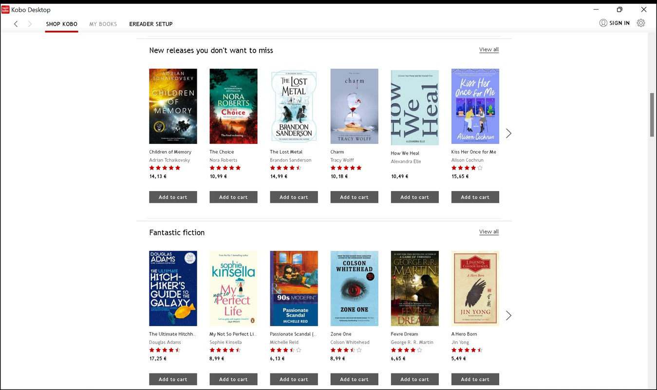Add Hitchhiker's Guide to cart
657x390 pixels.
point(173,379)
